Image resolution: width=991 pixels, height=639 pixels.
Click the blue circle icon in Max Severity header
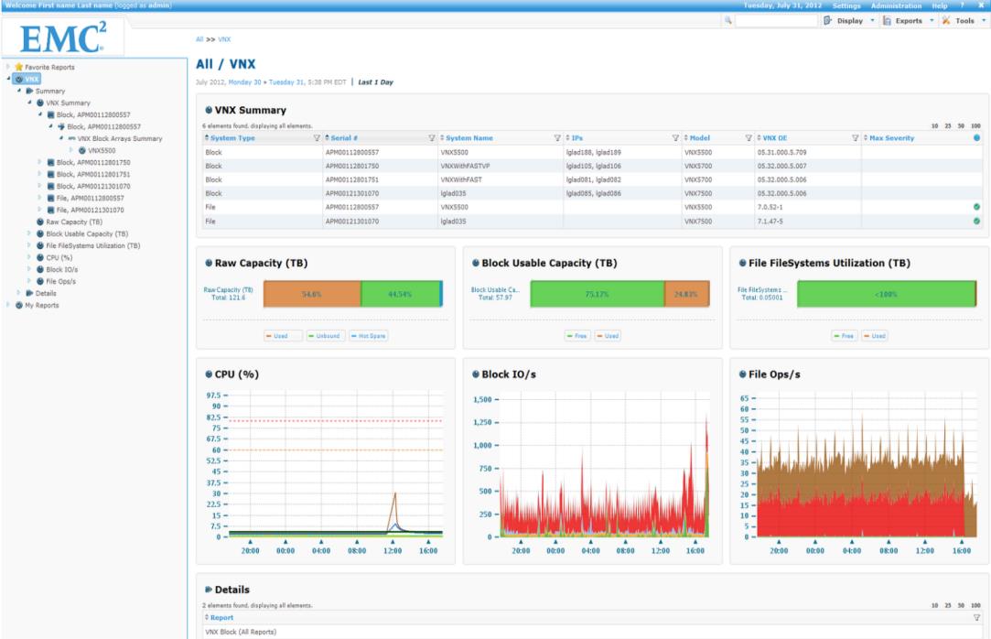[976, 138]
